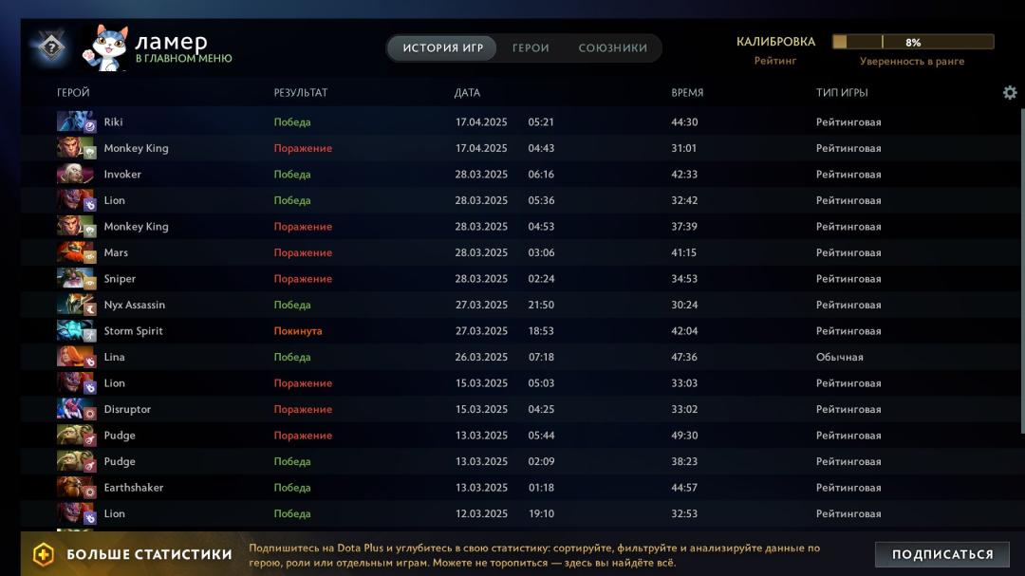The height and width of the screenshot is (576, 1025).
Task: Click the В ГЛАВНОМ МЕНЮ status text
Action: point(184,58)
